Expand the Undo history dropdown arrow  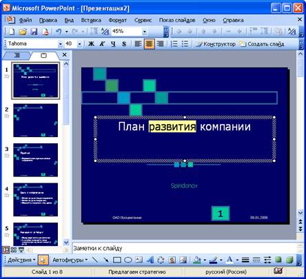pos(67,32)
